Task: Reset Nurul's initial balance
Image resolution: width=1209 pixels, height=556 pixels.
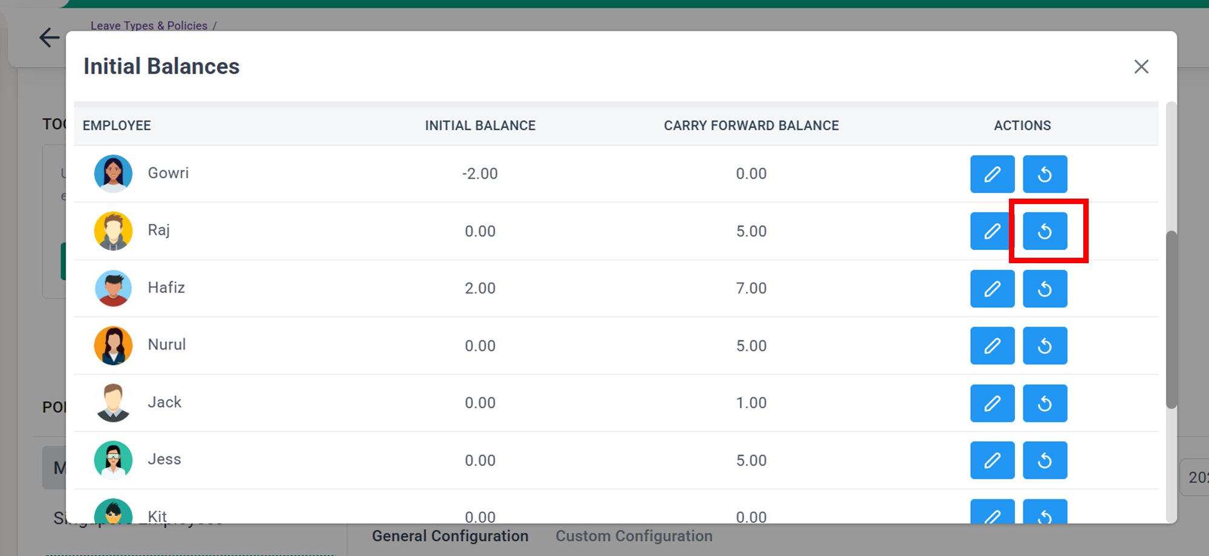Action: 1045,346
